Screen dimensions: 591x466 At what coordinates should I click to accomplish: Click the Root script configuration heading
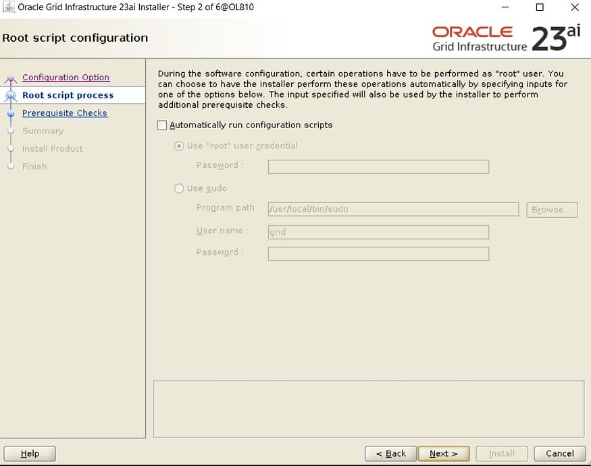tap(75, 38)
